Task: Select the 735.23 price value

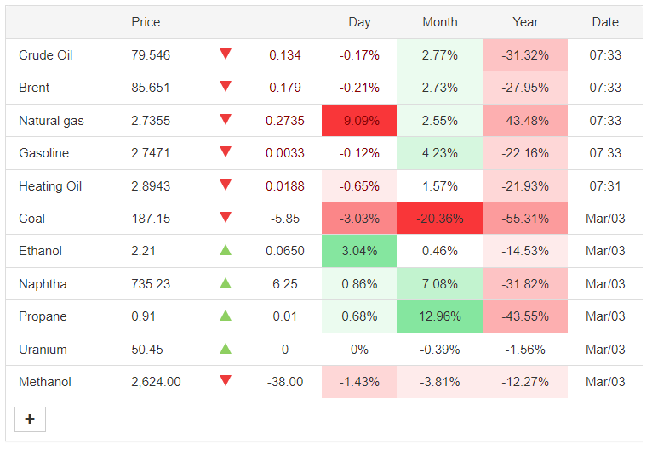Action: point(151,284)
